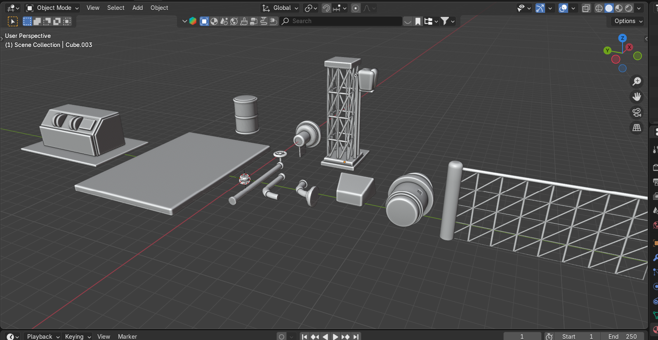The width and height of the screenshot is (658, 340).
Task: Open the filter funnel dropdown
Action: (448, 21)
